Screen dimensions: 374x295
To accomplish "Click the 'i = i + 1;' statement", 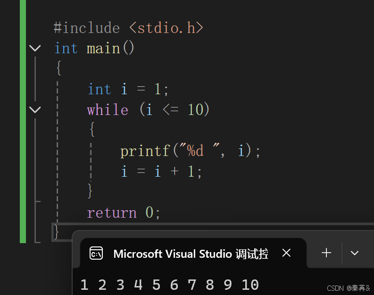I will click(x=161, y=172).
